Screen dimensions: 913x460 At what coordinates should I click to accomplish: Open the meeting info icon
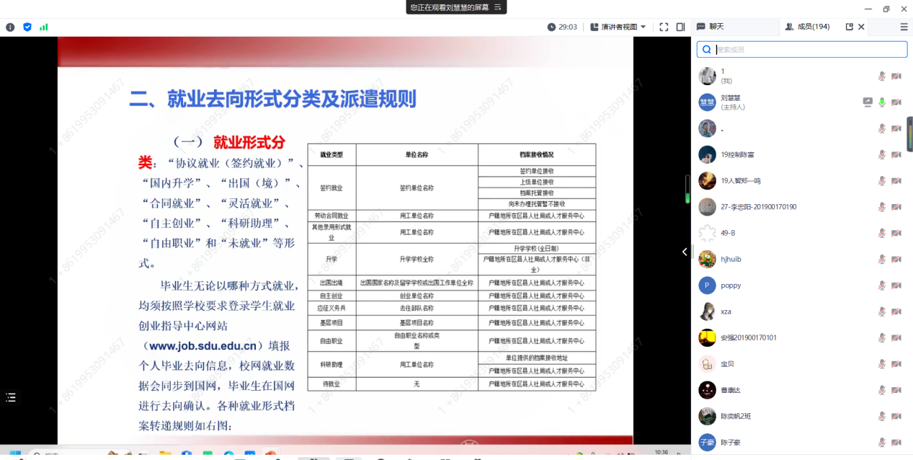pyautogui.click(x=10, y=27)
